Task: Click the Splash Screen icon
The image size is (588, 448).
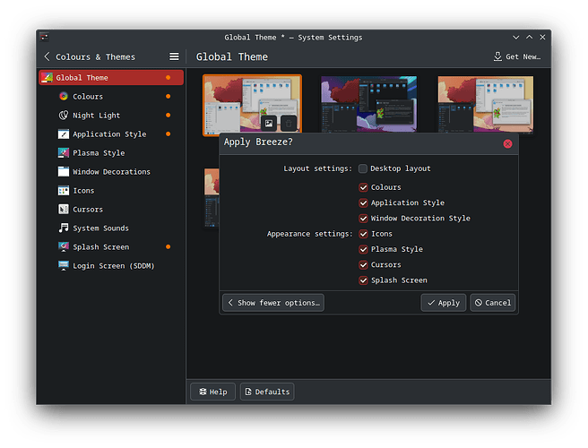Action: (64, 246)
